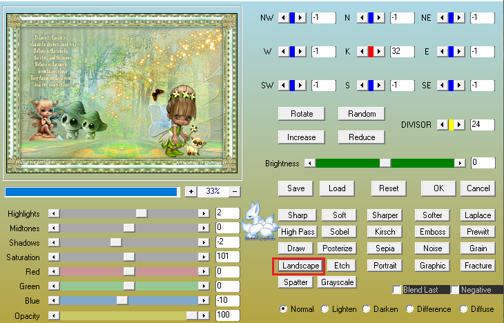Image resolution: width=504 pixels, height=323 pixels.
Task: Click the Highlights slider thumb
Action: pyautogui.click(x=142, y=213)
